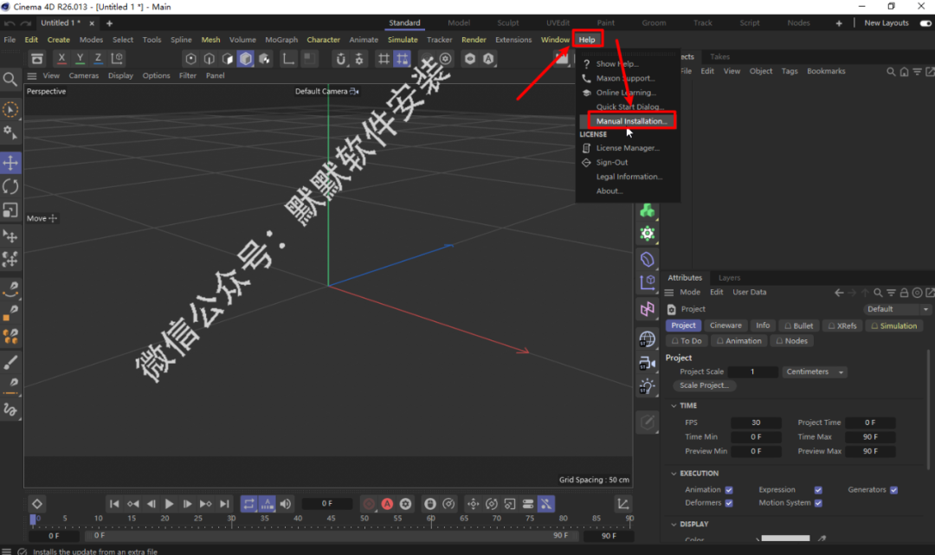Image resolution: width=935 pixels, height=555 pixels.
Task: Uncheck the Animation checkbox under Execution
Action: pos(728,490)
